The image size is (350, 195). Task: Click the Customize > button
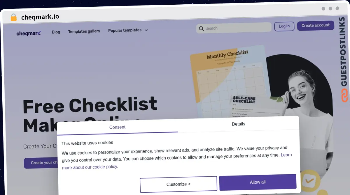pos(178,184)
